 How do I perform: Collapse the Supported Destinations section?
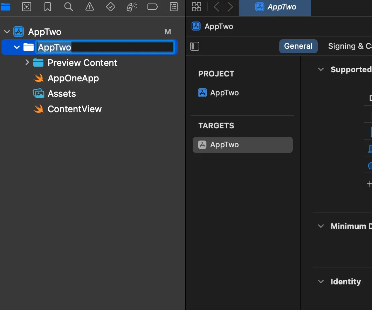321,69
